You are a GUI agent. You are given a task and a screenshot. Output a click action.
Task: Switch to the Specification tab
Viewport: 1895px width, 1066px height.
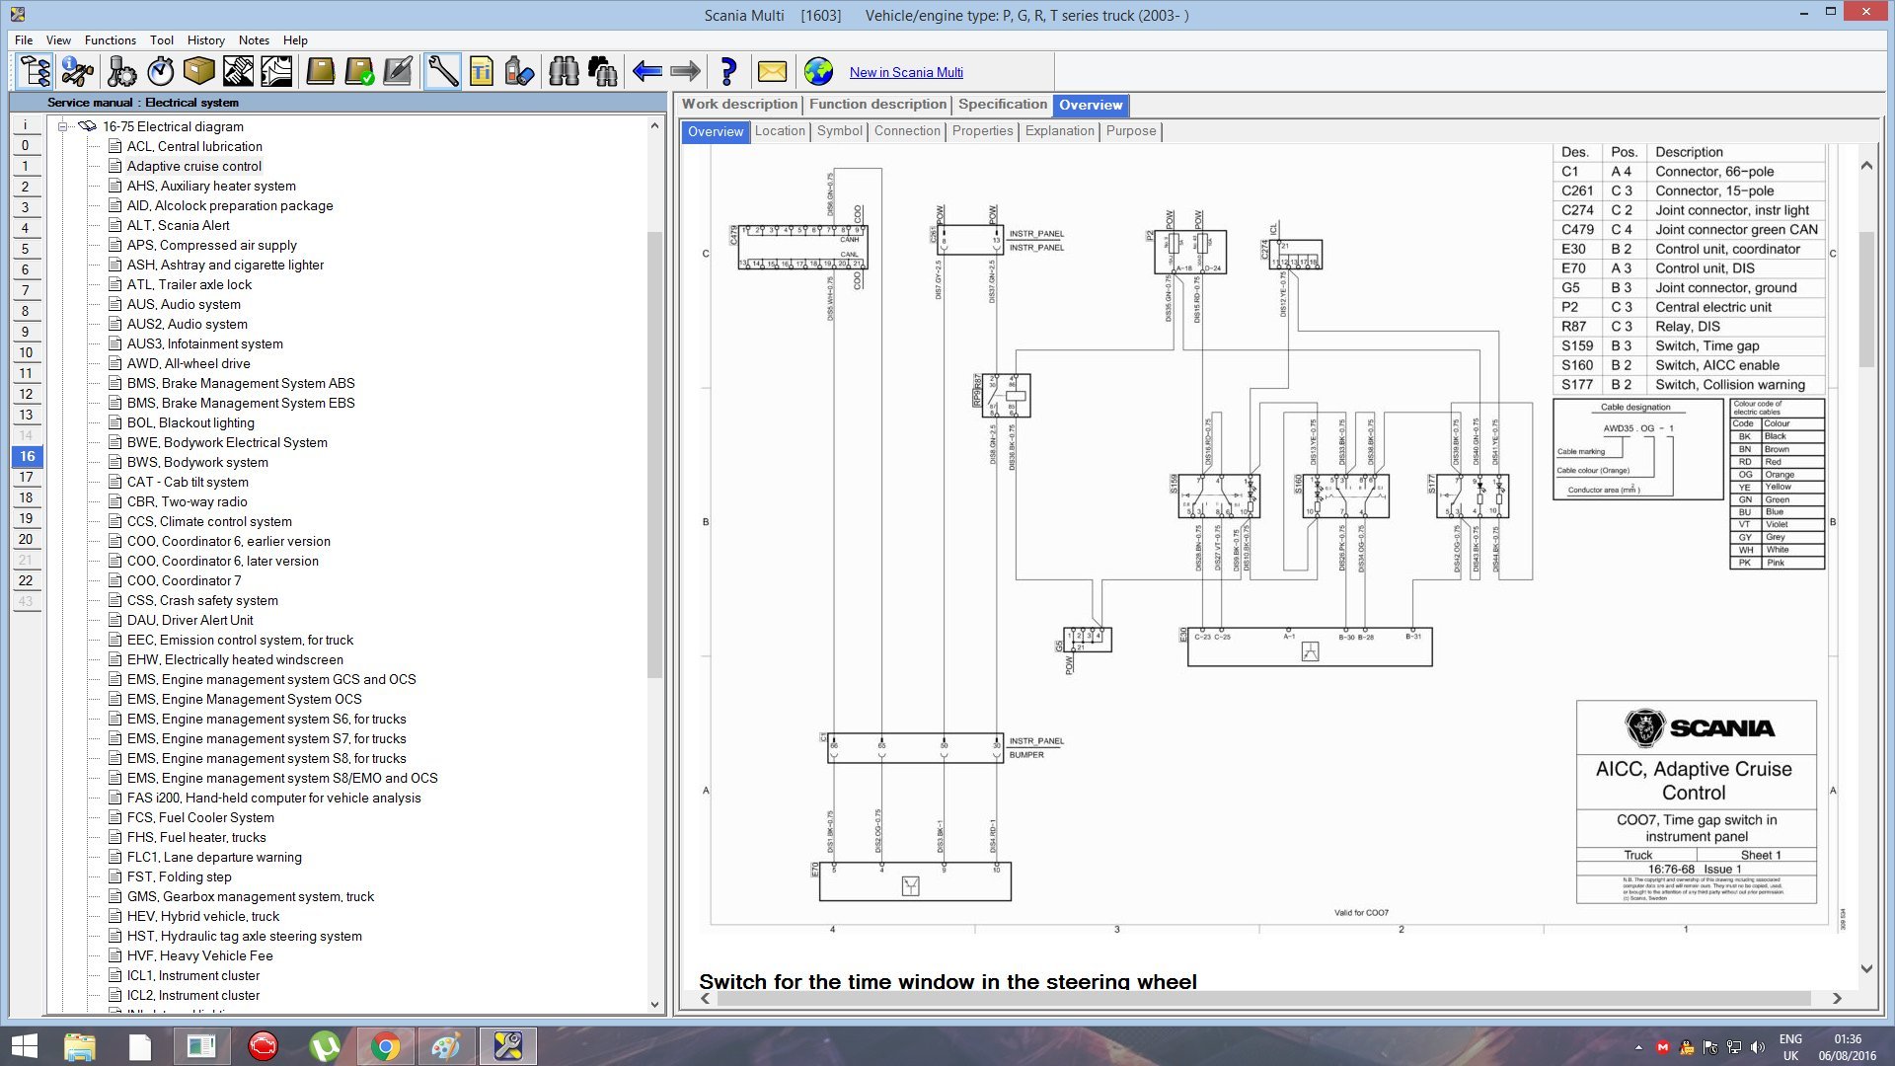[1003, 105]
